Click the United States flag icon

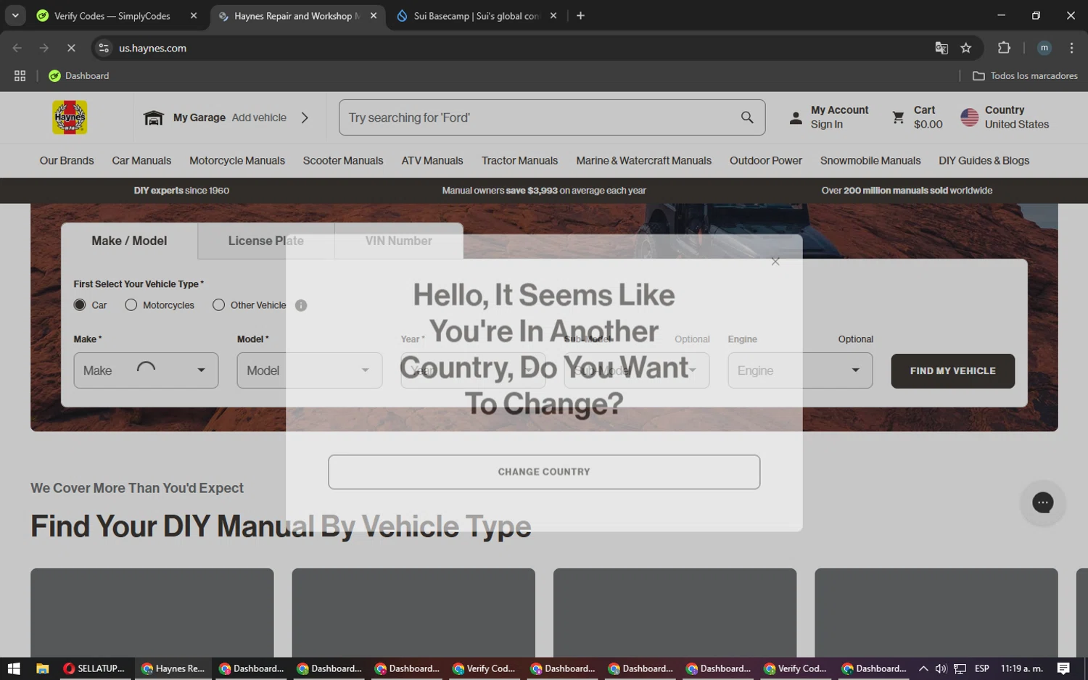click(x=969, y=117)
